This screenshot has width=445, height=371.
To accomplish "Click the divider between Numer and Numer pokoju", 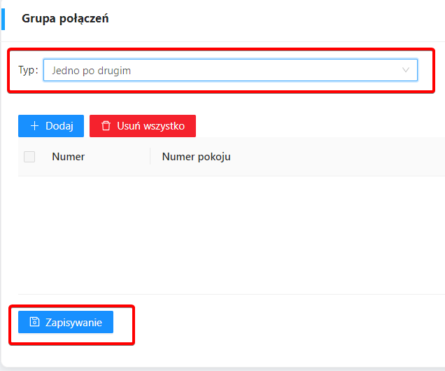I will point(150,156).
